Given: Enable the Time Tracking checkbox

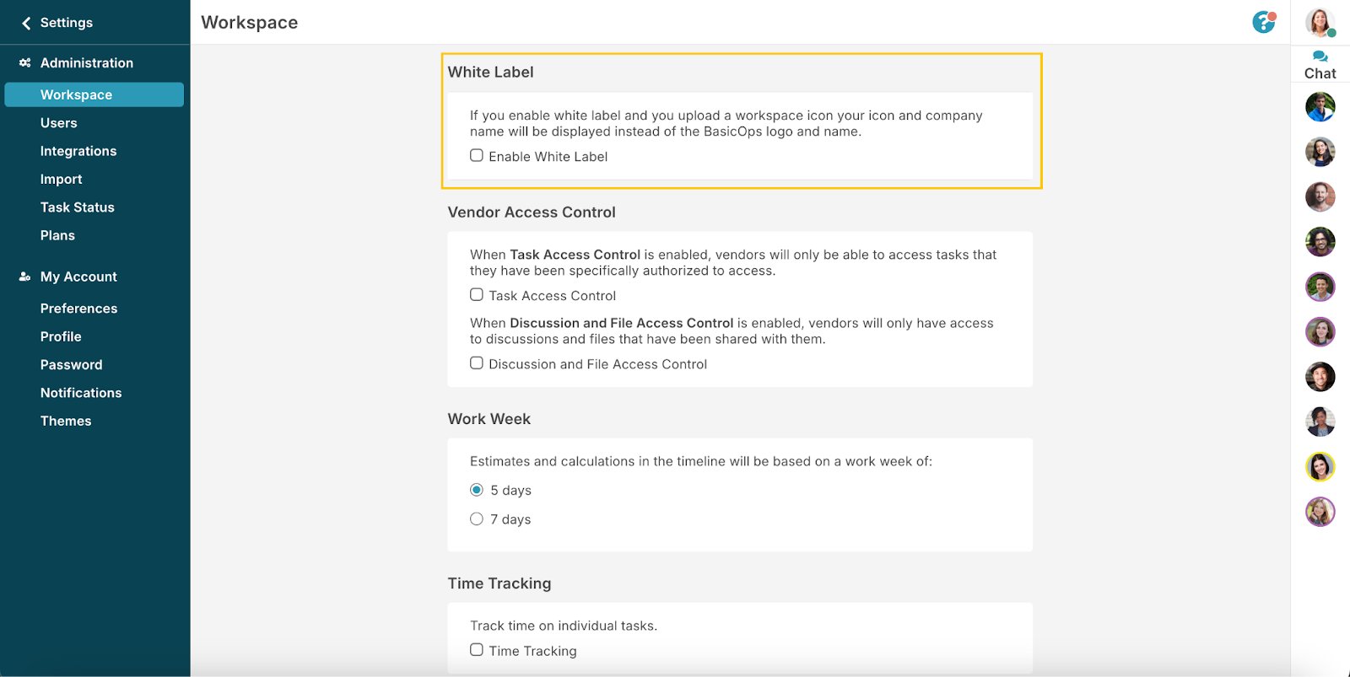Looking at the screenshot, I should (477, 650).
